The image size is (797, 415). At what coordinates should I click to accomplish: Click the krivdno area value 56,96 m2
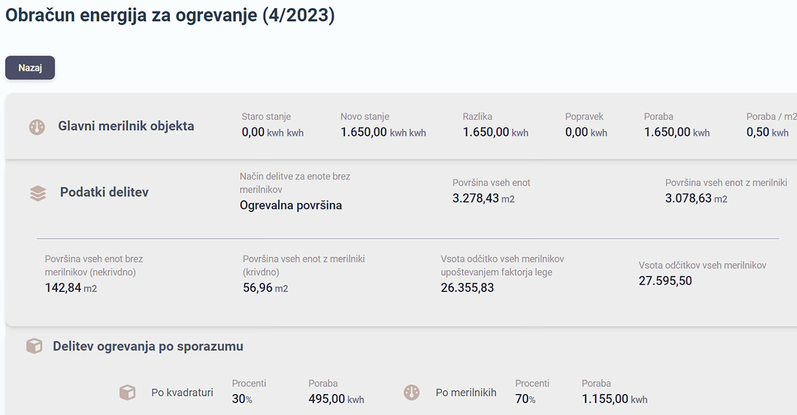[265, 288]
